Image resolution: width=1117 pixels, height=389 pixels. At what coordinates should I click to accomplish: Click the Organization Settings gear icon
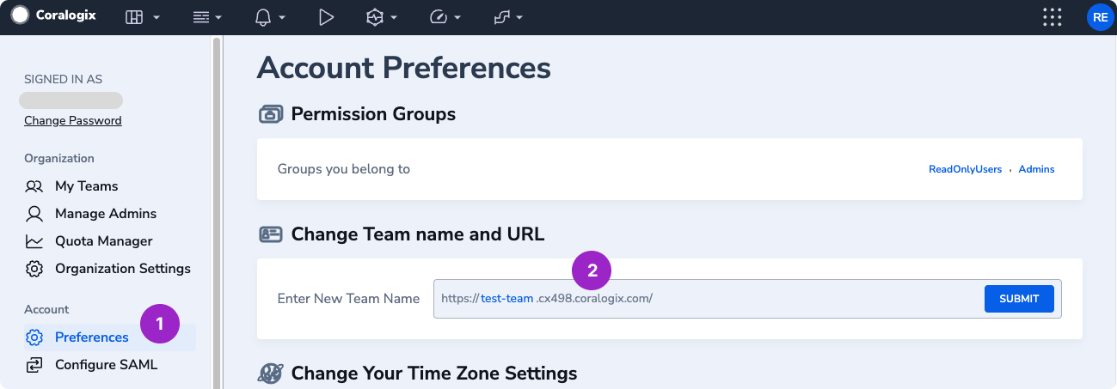click(34, 268)
